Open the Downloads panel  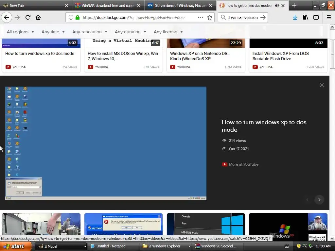point(295,17)
